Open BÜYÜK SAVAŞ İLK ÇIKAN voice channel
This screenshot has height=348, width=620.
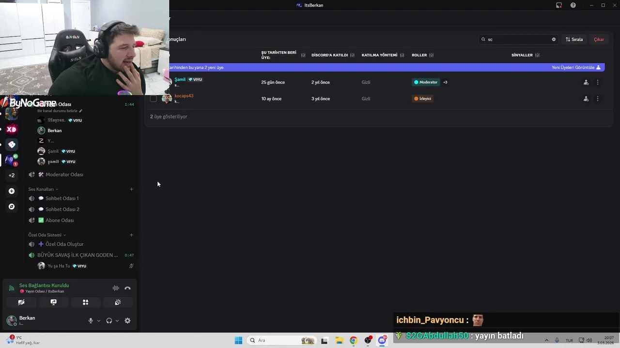[77, 255]
